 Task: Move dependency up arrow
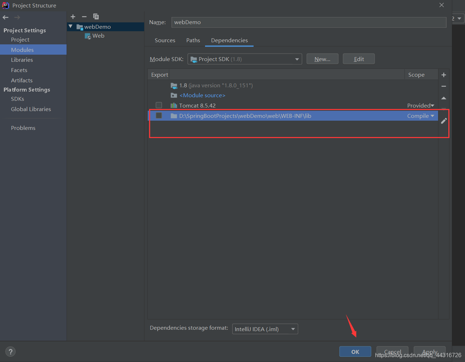click(x=444, y=98)
